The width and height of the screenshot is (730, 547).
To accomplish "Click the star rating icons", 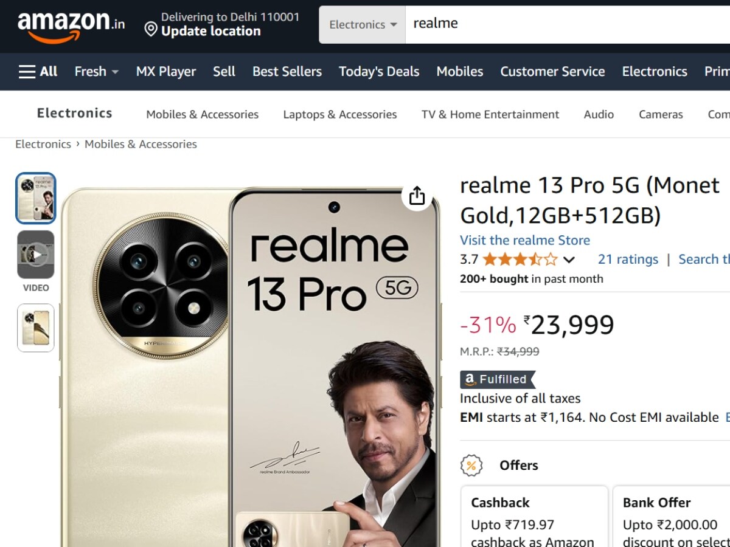I will click(x=520, y=260).
